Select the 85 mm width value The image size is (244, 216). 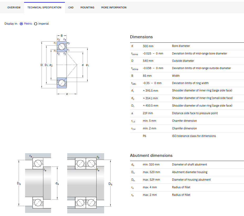(x=147, y=76)
